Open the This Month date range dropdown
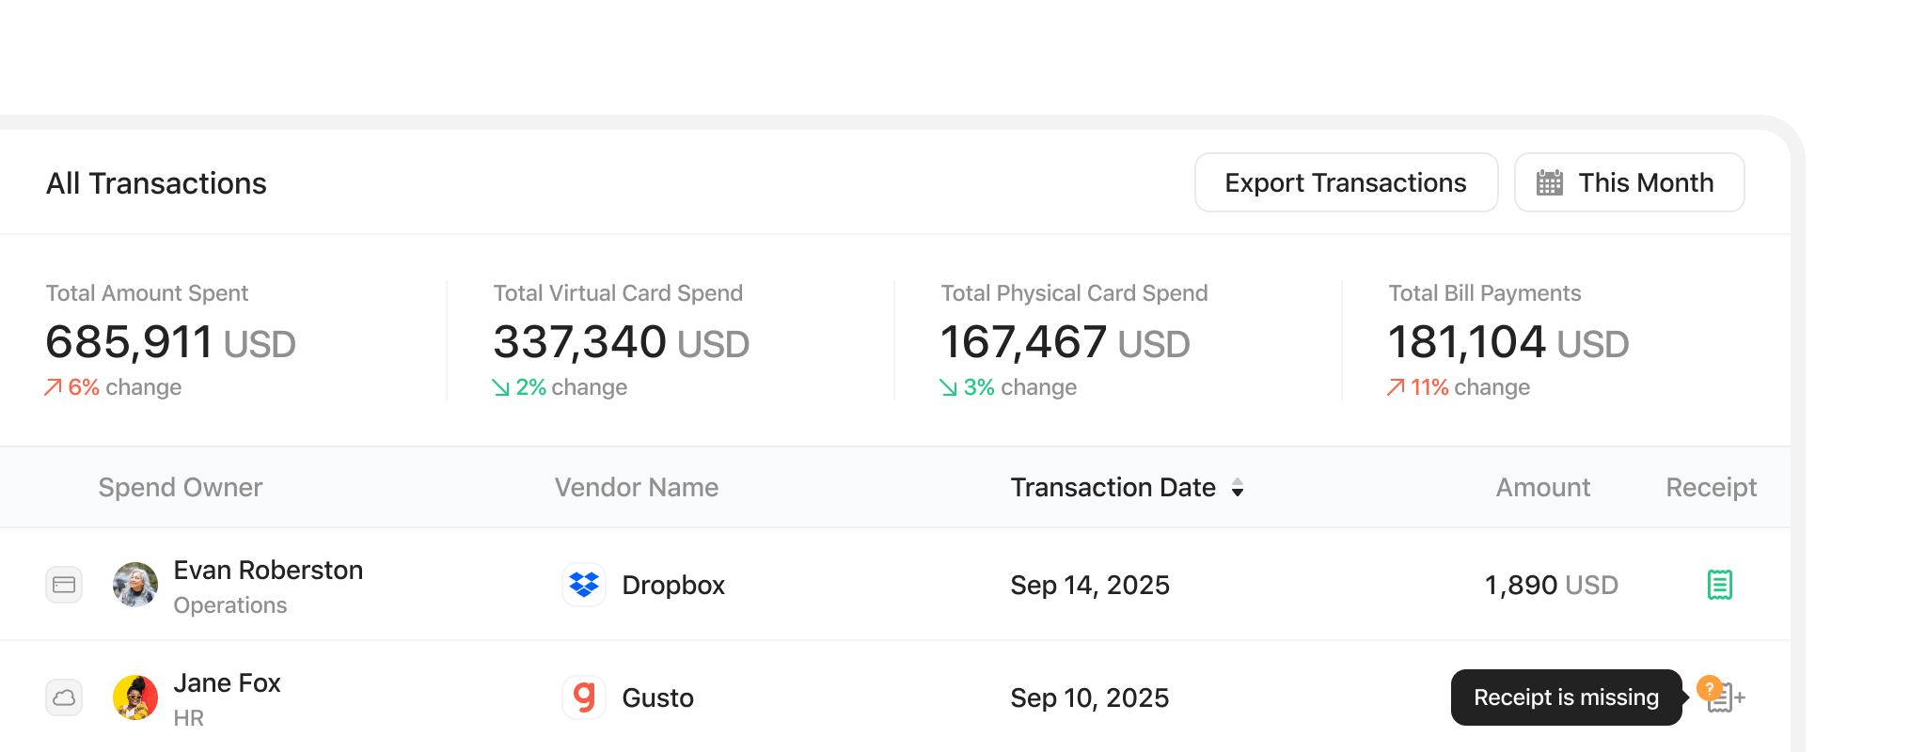1926x752 pixels. [1629, 182]
